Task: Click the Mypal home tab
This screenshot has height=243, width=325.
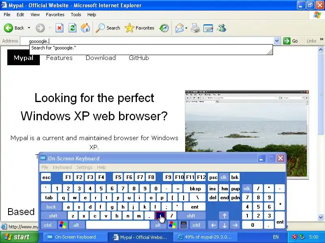Action: tap(24, 58)
